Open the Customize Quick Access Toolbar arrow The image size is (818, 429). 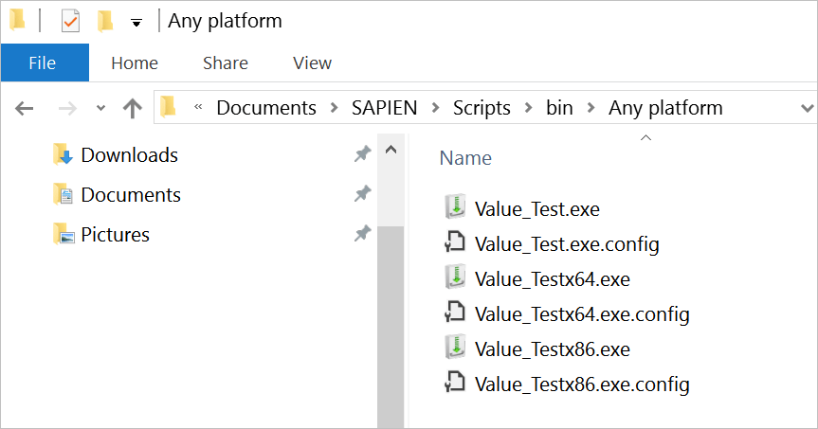click(136, 23)
